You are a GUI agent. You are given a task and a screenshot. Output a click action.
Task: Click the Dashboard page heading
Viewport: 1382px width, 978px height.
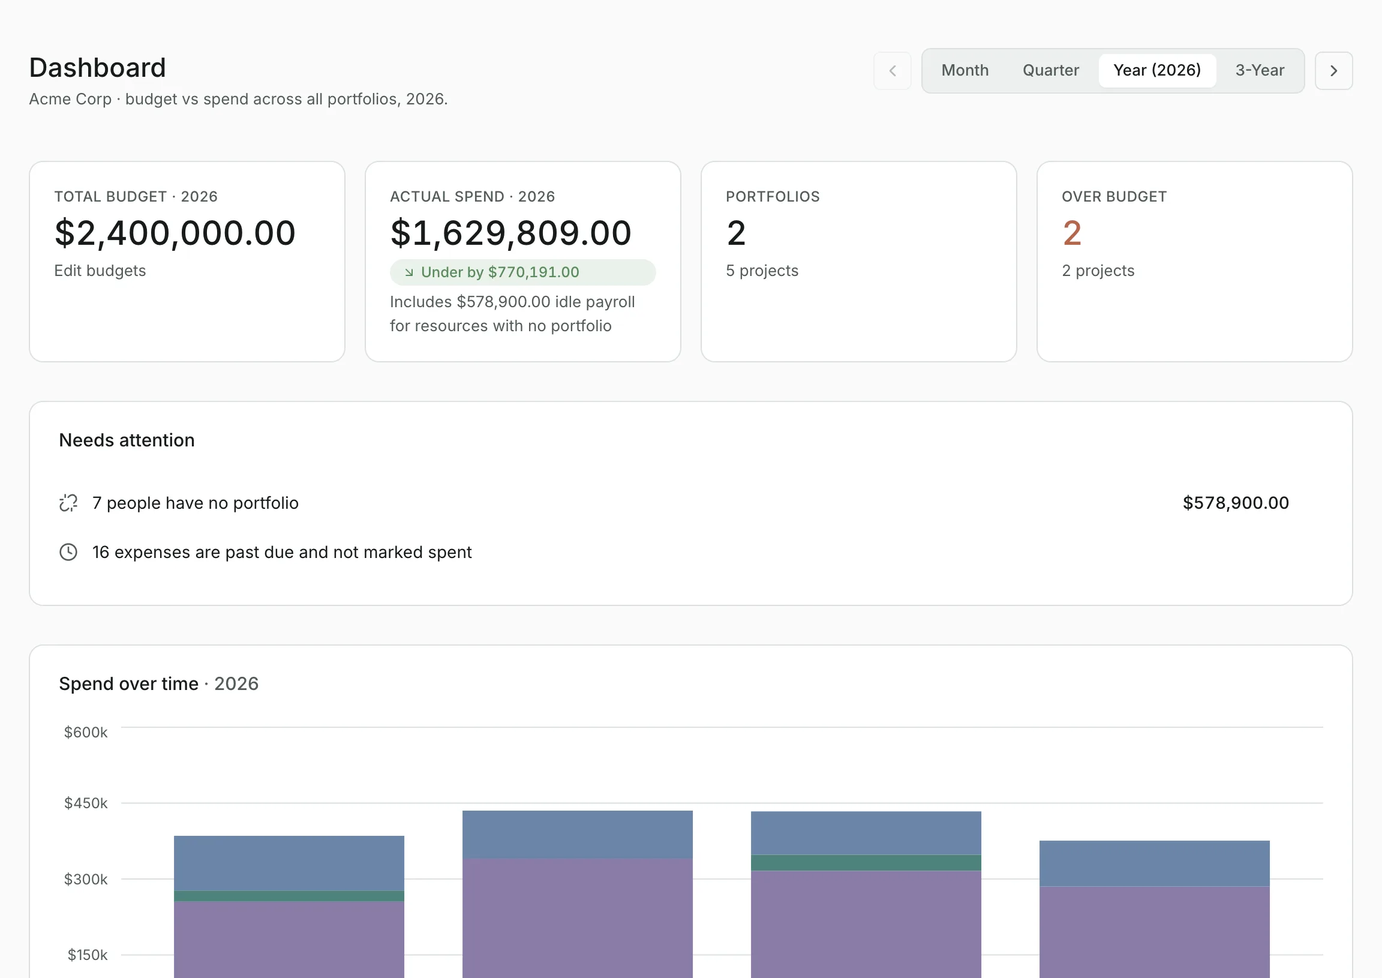pos(98,67)
